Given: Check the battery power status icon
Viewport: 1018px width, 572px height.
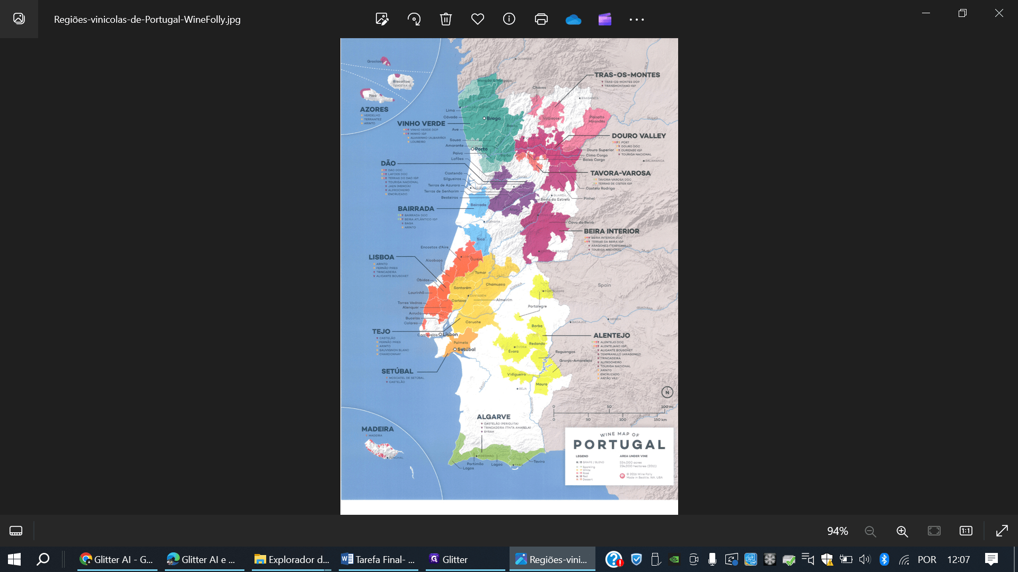Looking at the screenshot, I should click(x=846, y=559).
